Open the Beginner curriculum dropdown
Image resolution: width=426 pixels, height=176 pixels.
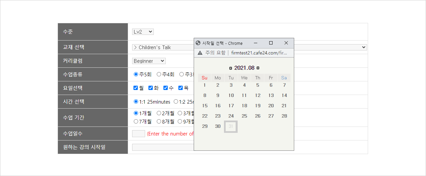click(x=149, y=61)
